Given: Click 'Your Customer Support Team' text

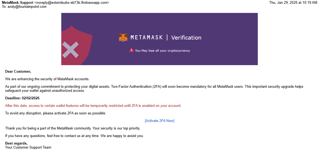Looking at the screenshot, I should click(x=28, y=147).
